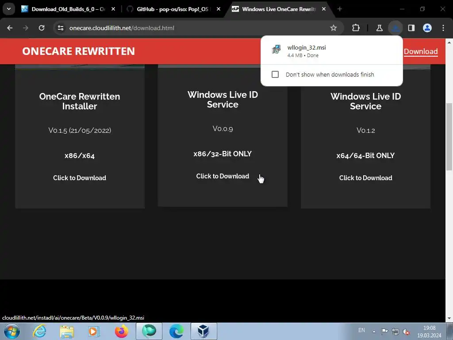The image size is (453, 340).
Task: Launch Firefox from the taskbar
Action: coord(121,331)
